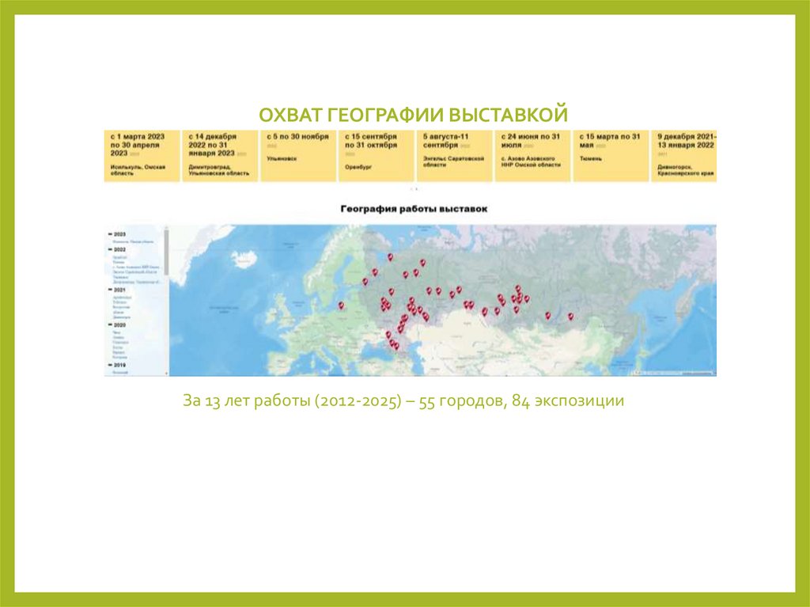
Task: Collapse the 2021 year group
Action: click(x=110, y=290)
